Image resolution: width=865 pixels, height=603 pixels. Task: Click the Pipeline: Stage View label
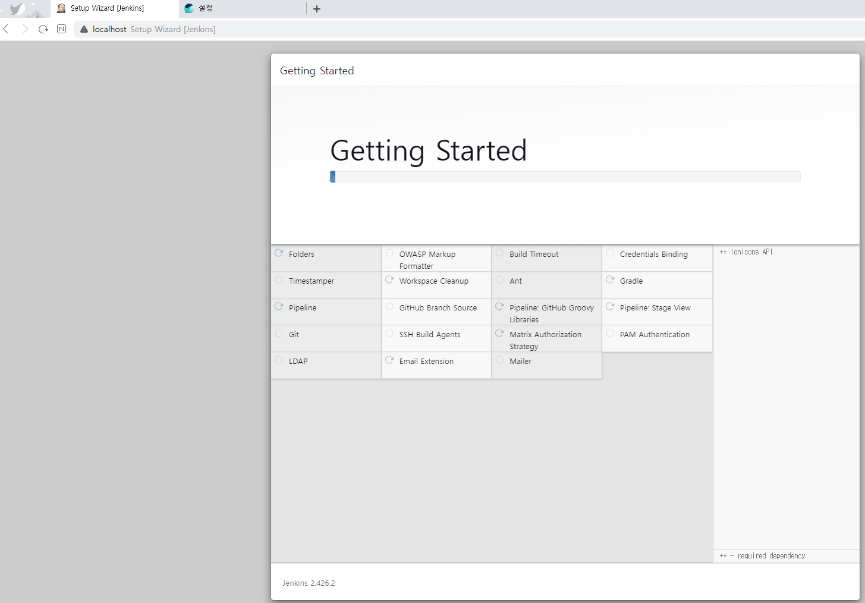pos(655,307)
